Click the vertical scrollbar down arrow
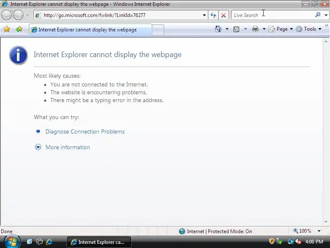This screenshot has width=330, height=248. coord(326,222)
